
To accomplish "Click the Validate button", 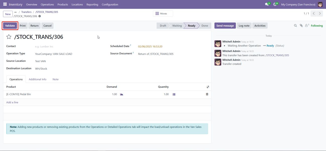I will pyautogui.click(x=10, y=26).
